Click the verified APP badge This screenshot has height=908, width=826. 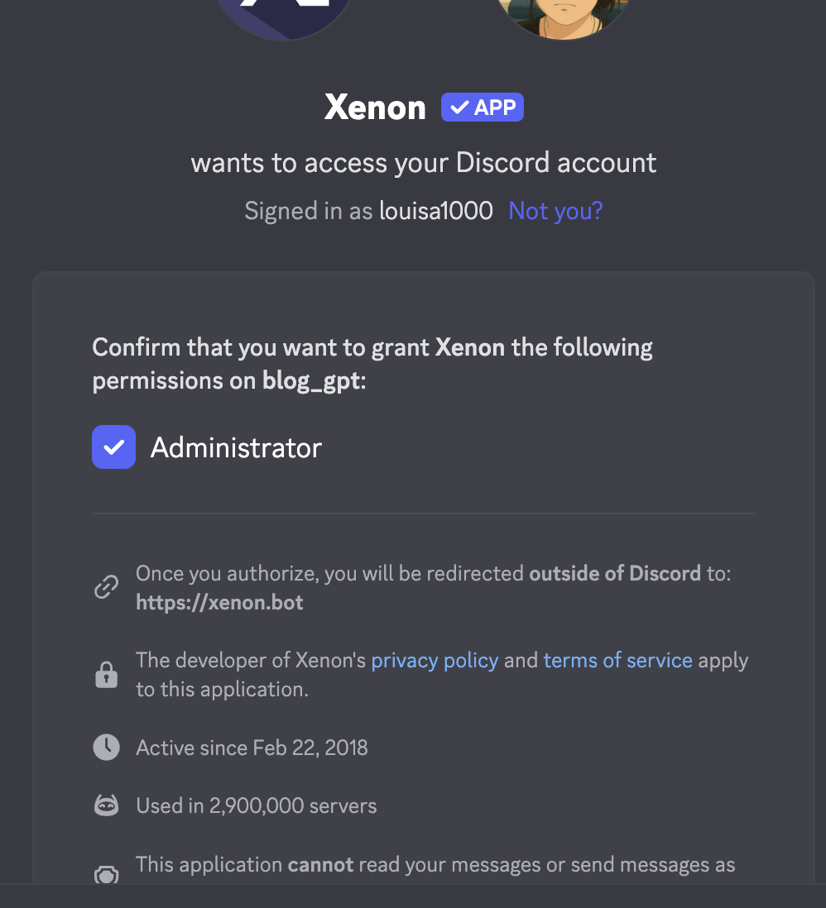482,108
